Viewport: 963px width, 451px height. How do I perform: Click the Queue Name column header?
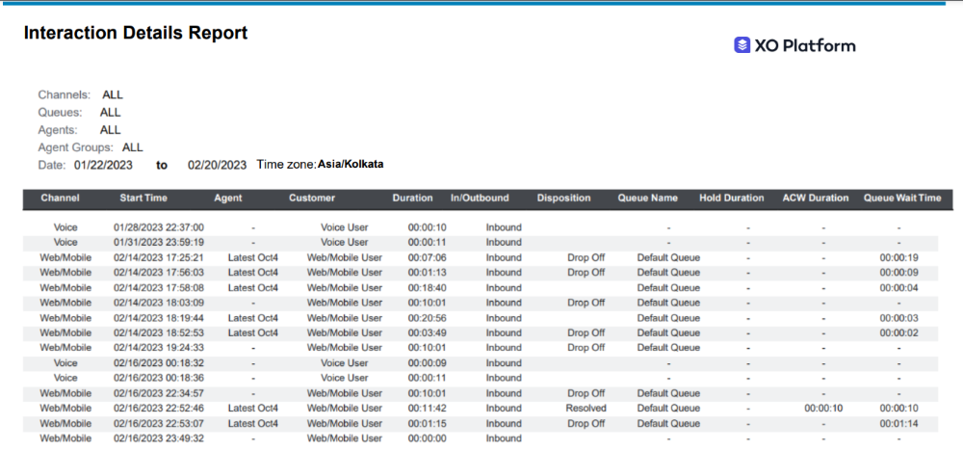(647, 199)
